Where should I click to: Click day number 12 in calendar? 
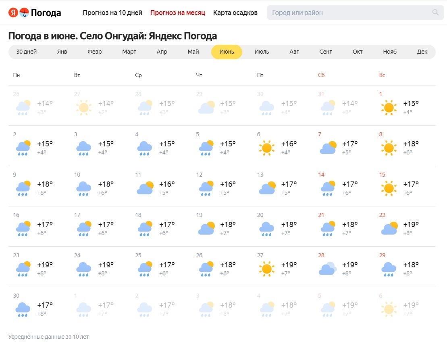click(x=199, y=175)
